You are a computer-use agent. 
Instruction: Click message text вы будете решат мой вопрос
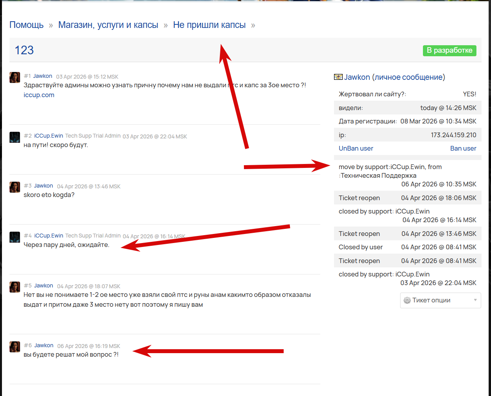point(71,354)
